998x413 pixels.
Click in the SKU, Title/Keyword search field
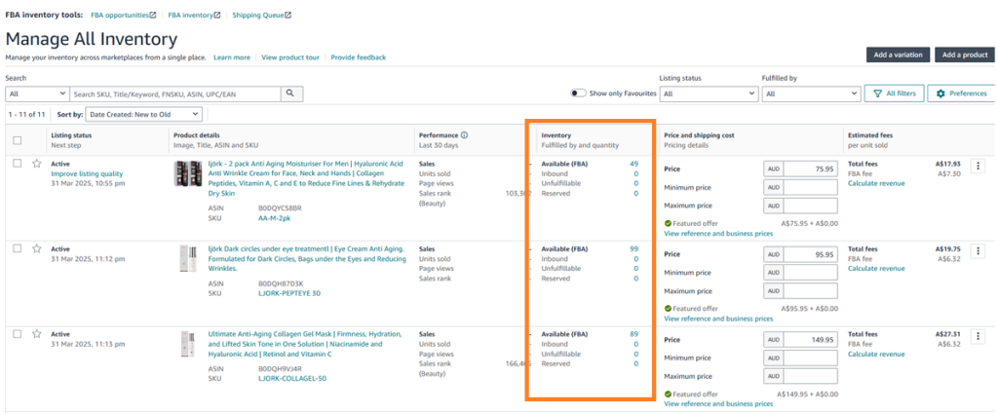pyautogui.click(x=175, y=94)
